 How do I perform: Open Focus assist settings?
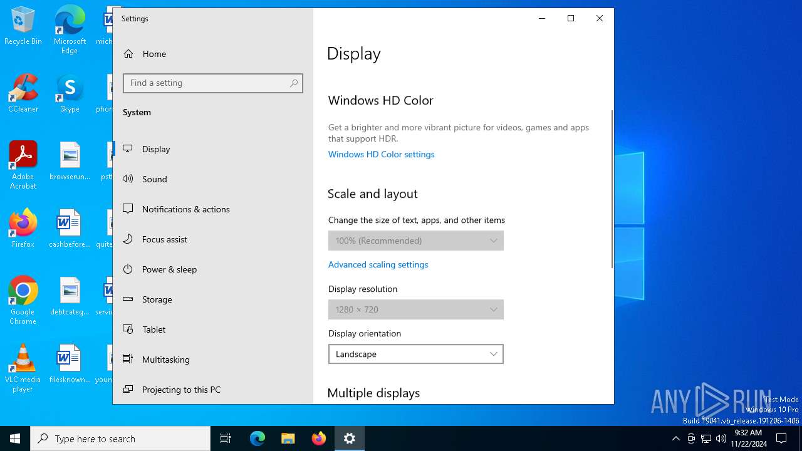pyautogui.click(x=213, y=239)
